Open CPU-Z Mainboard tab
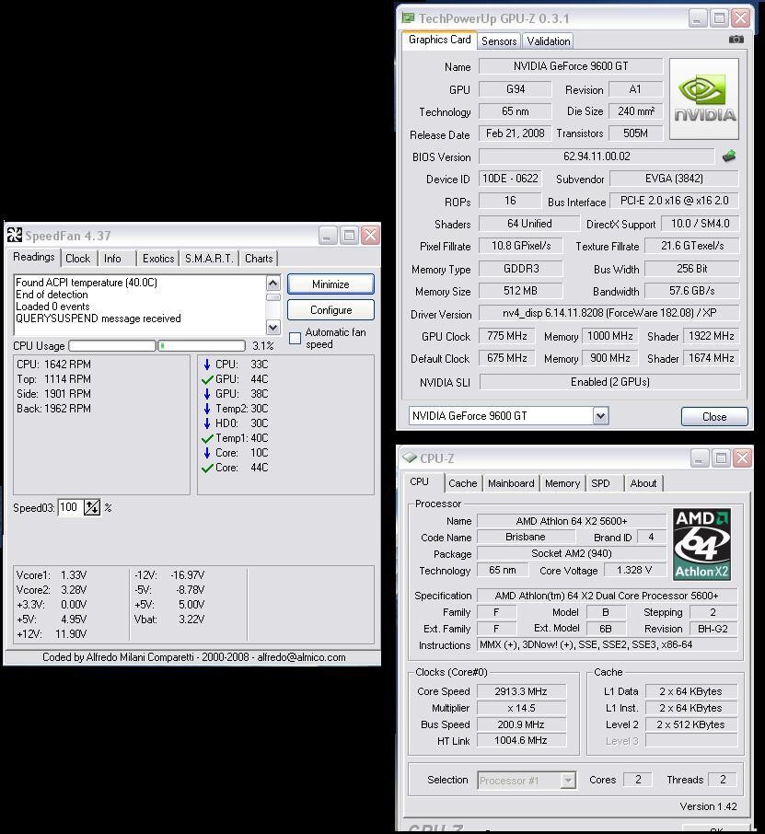765x834 pixels. click(511, 483)
